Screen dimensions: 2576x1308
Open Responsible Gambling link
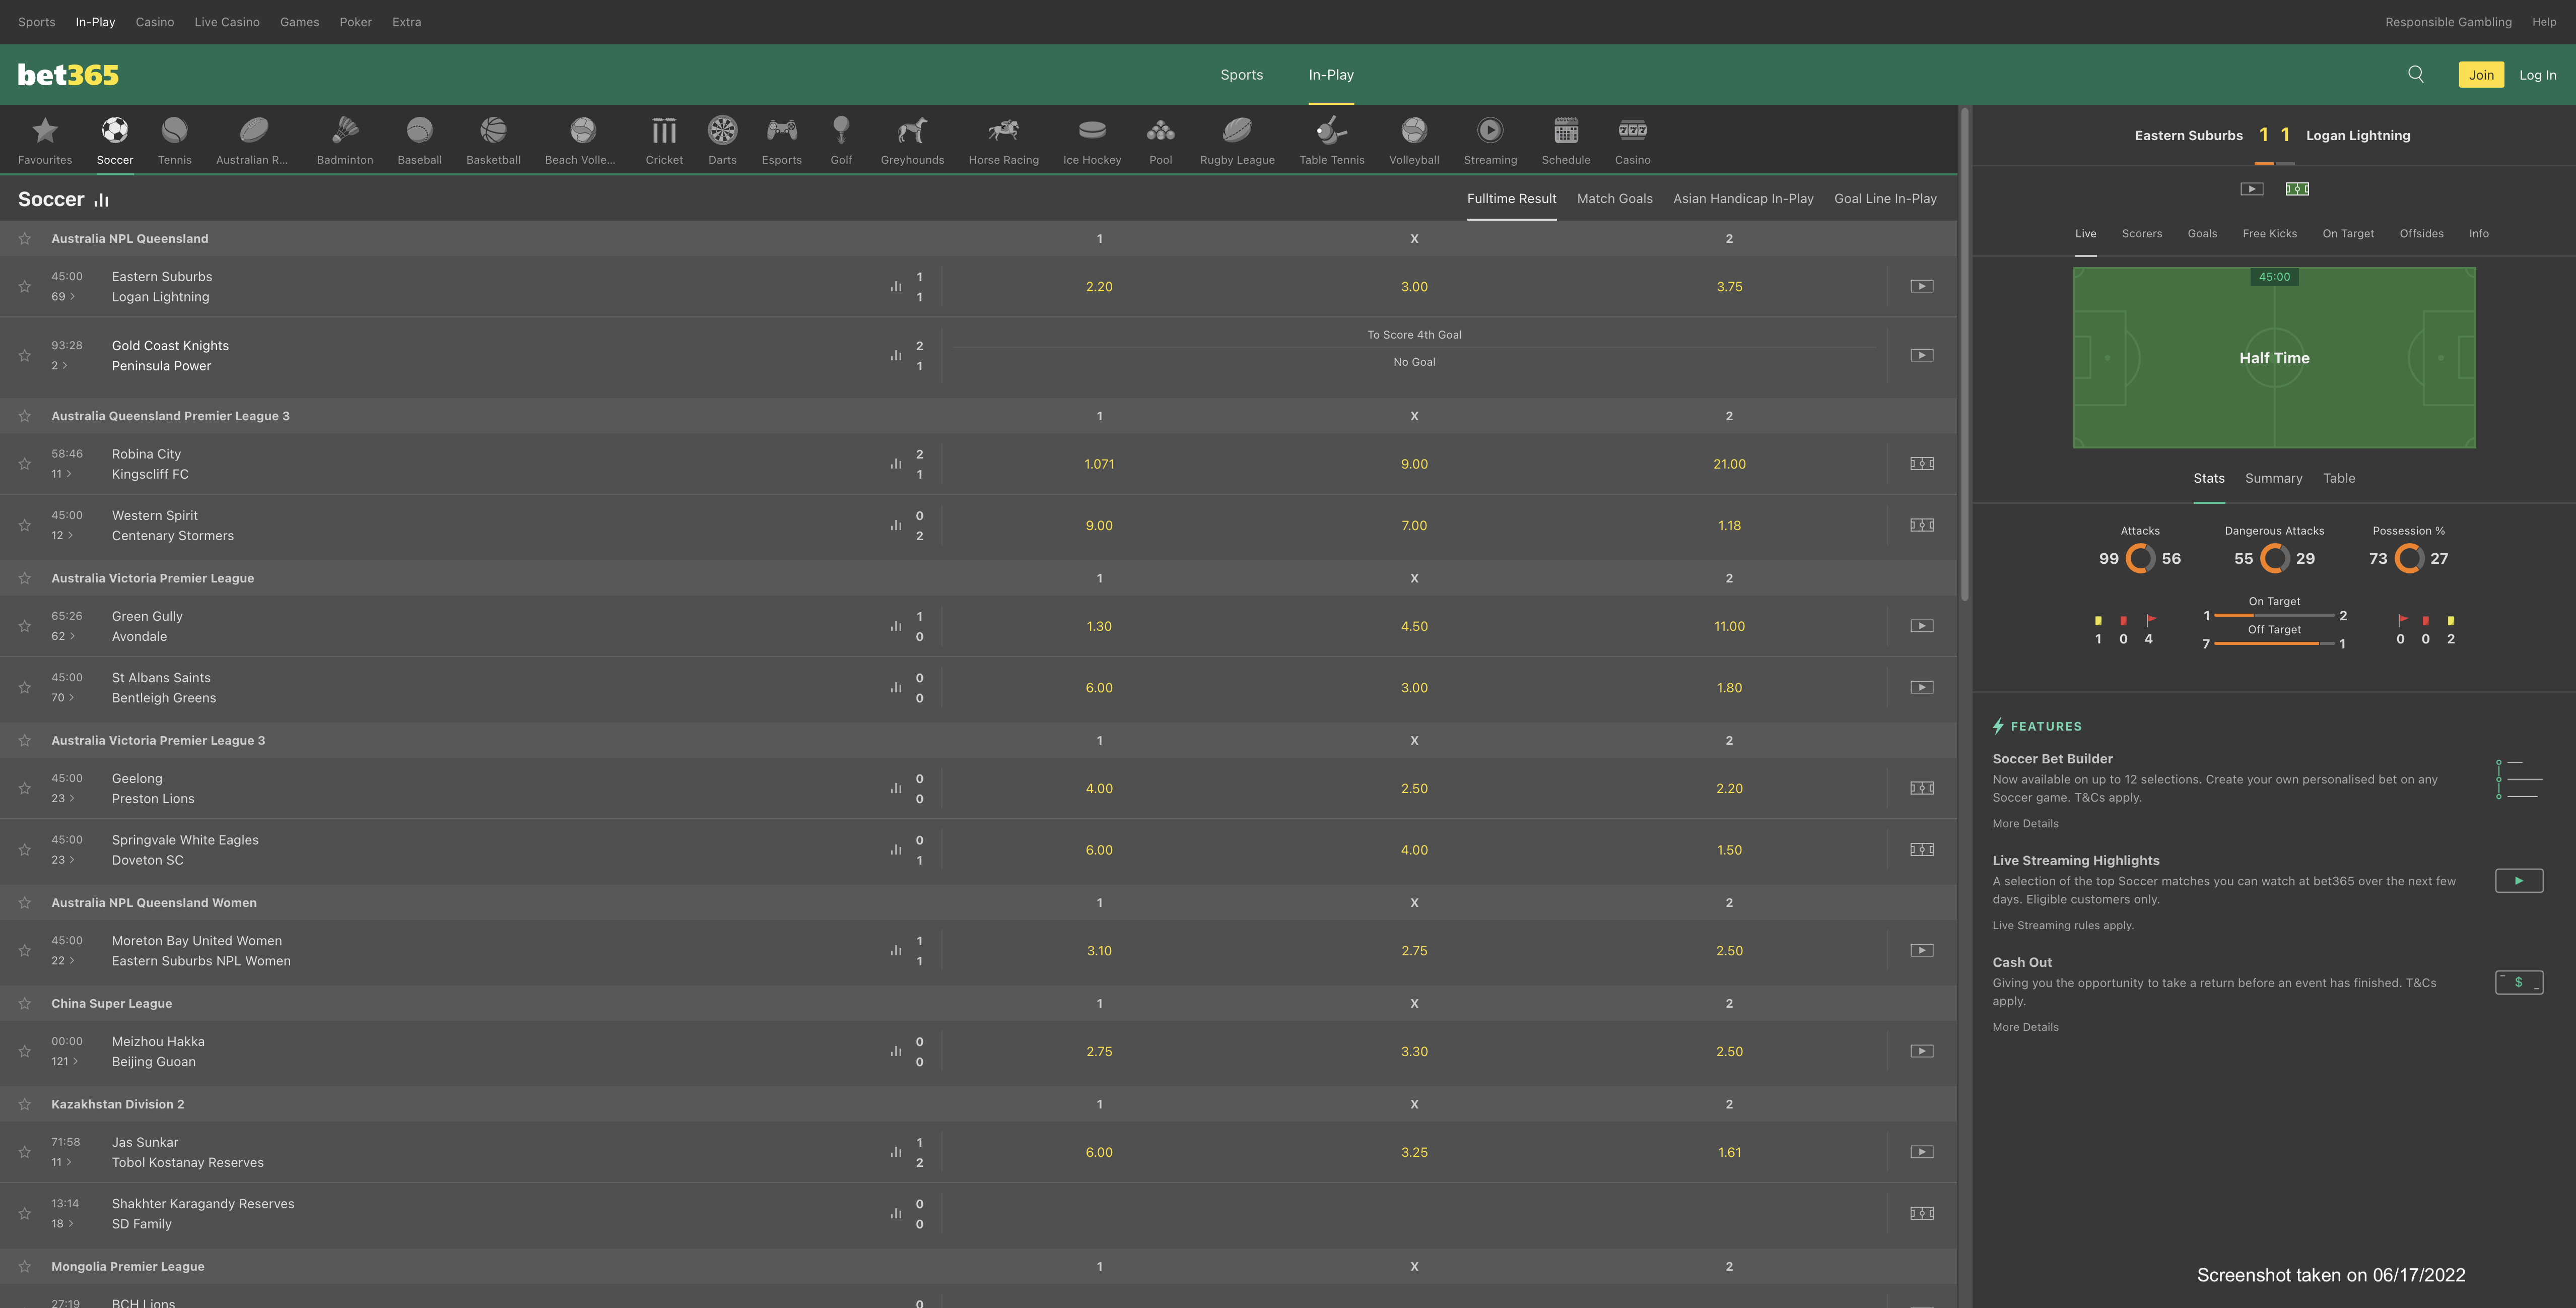[x=2448, y=22]
